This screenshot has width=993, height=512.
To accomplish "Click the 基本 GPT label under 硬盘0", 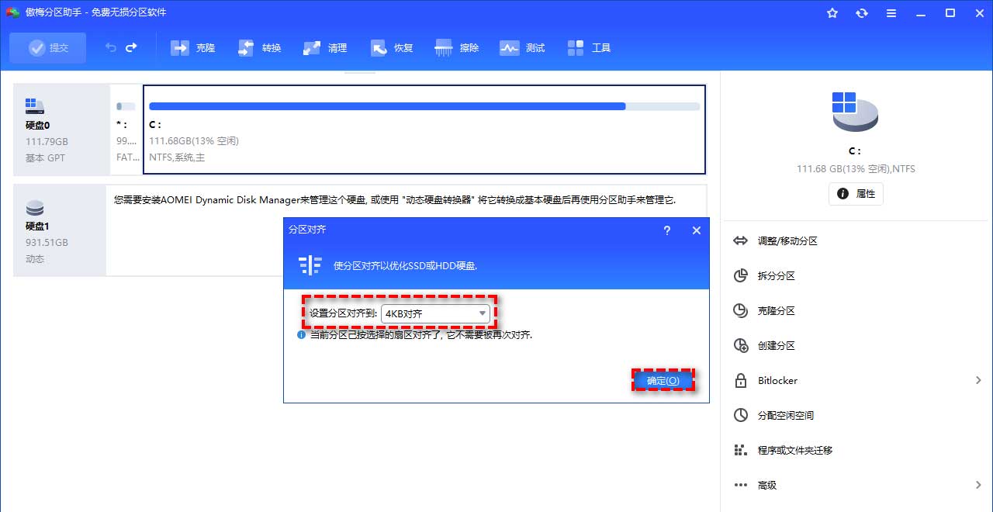I will 46,158.
